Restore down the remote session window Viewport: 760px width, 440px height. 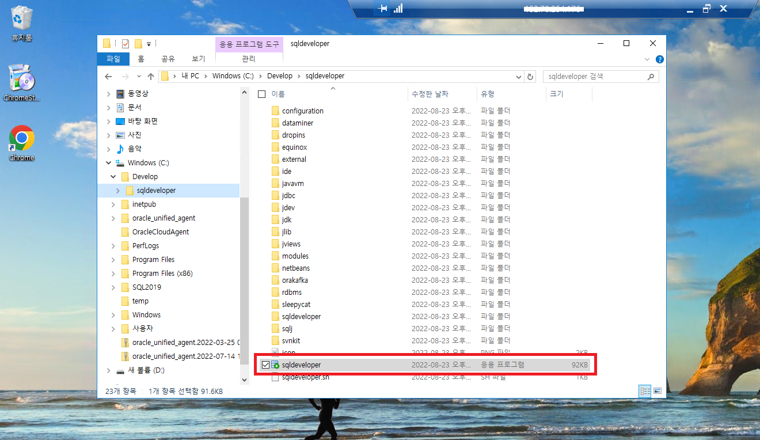click(x=706, y=9)
